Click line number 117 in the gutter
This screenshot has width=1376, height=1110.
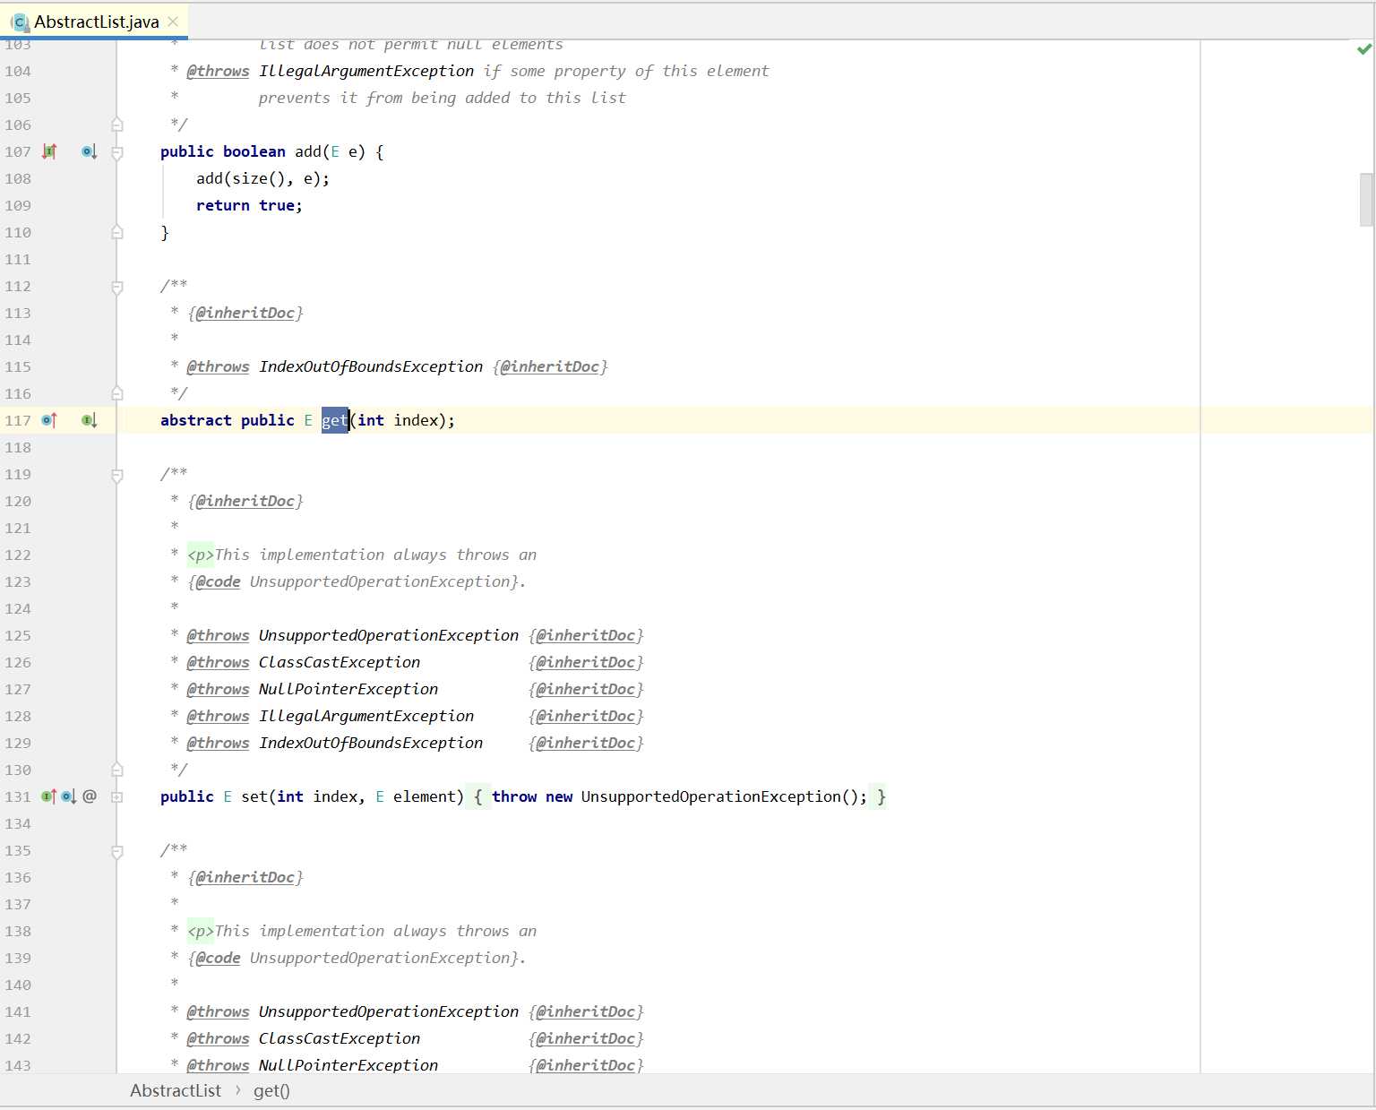pos(18,420)
